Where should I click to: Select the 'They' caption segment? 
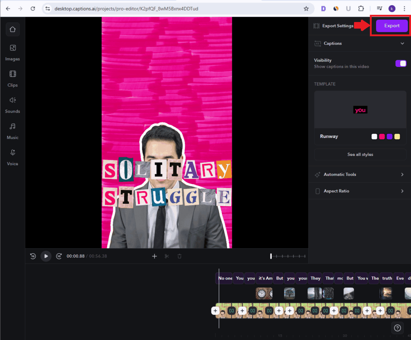pyautogui.click(x=315, y=278)
